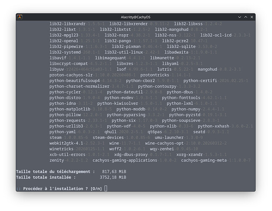
Task: Click the 3752,18 MiB installed size value
Action: (x=113, y=177)
